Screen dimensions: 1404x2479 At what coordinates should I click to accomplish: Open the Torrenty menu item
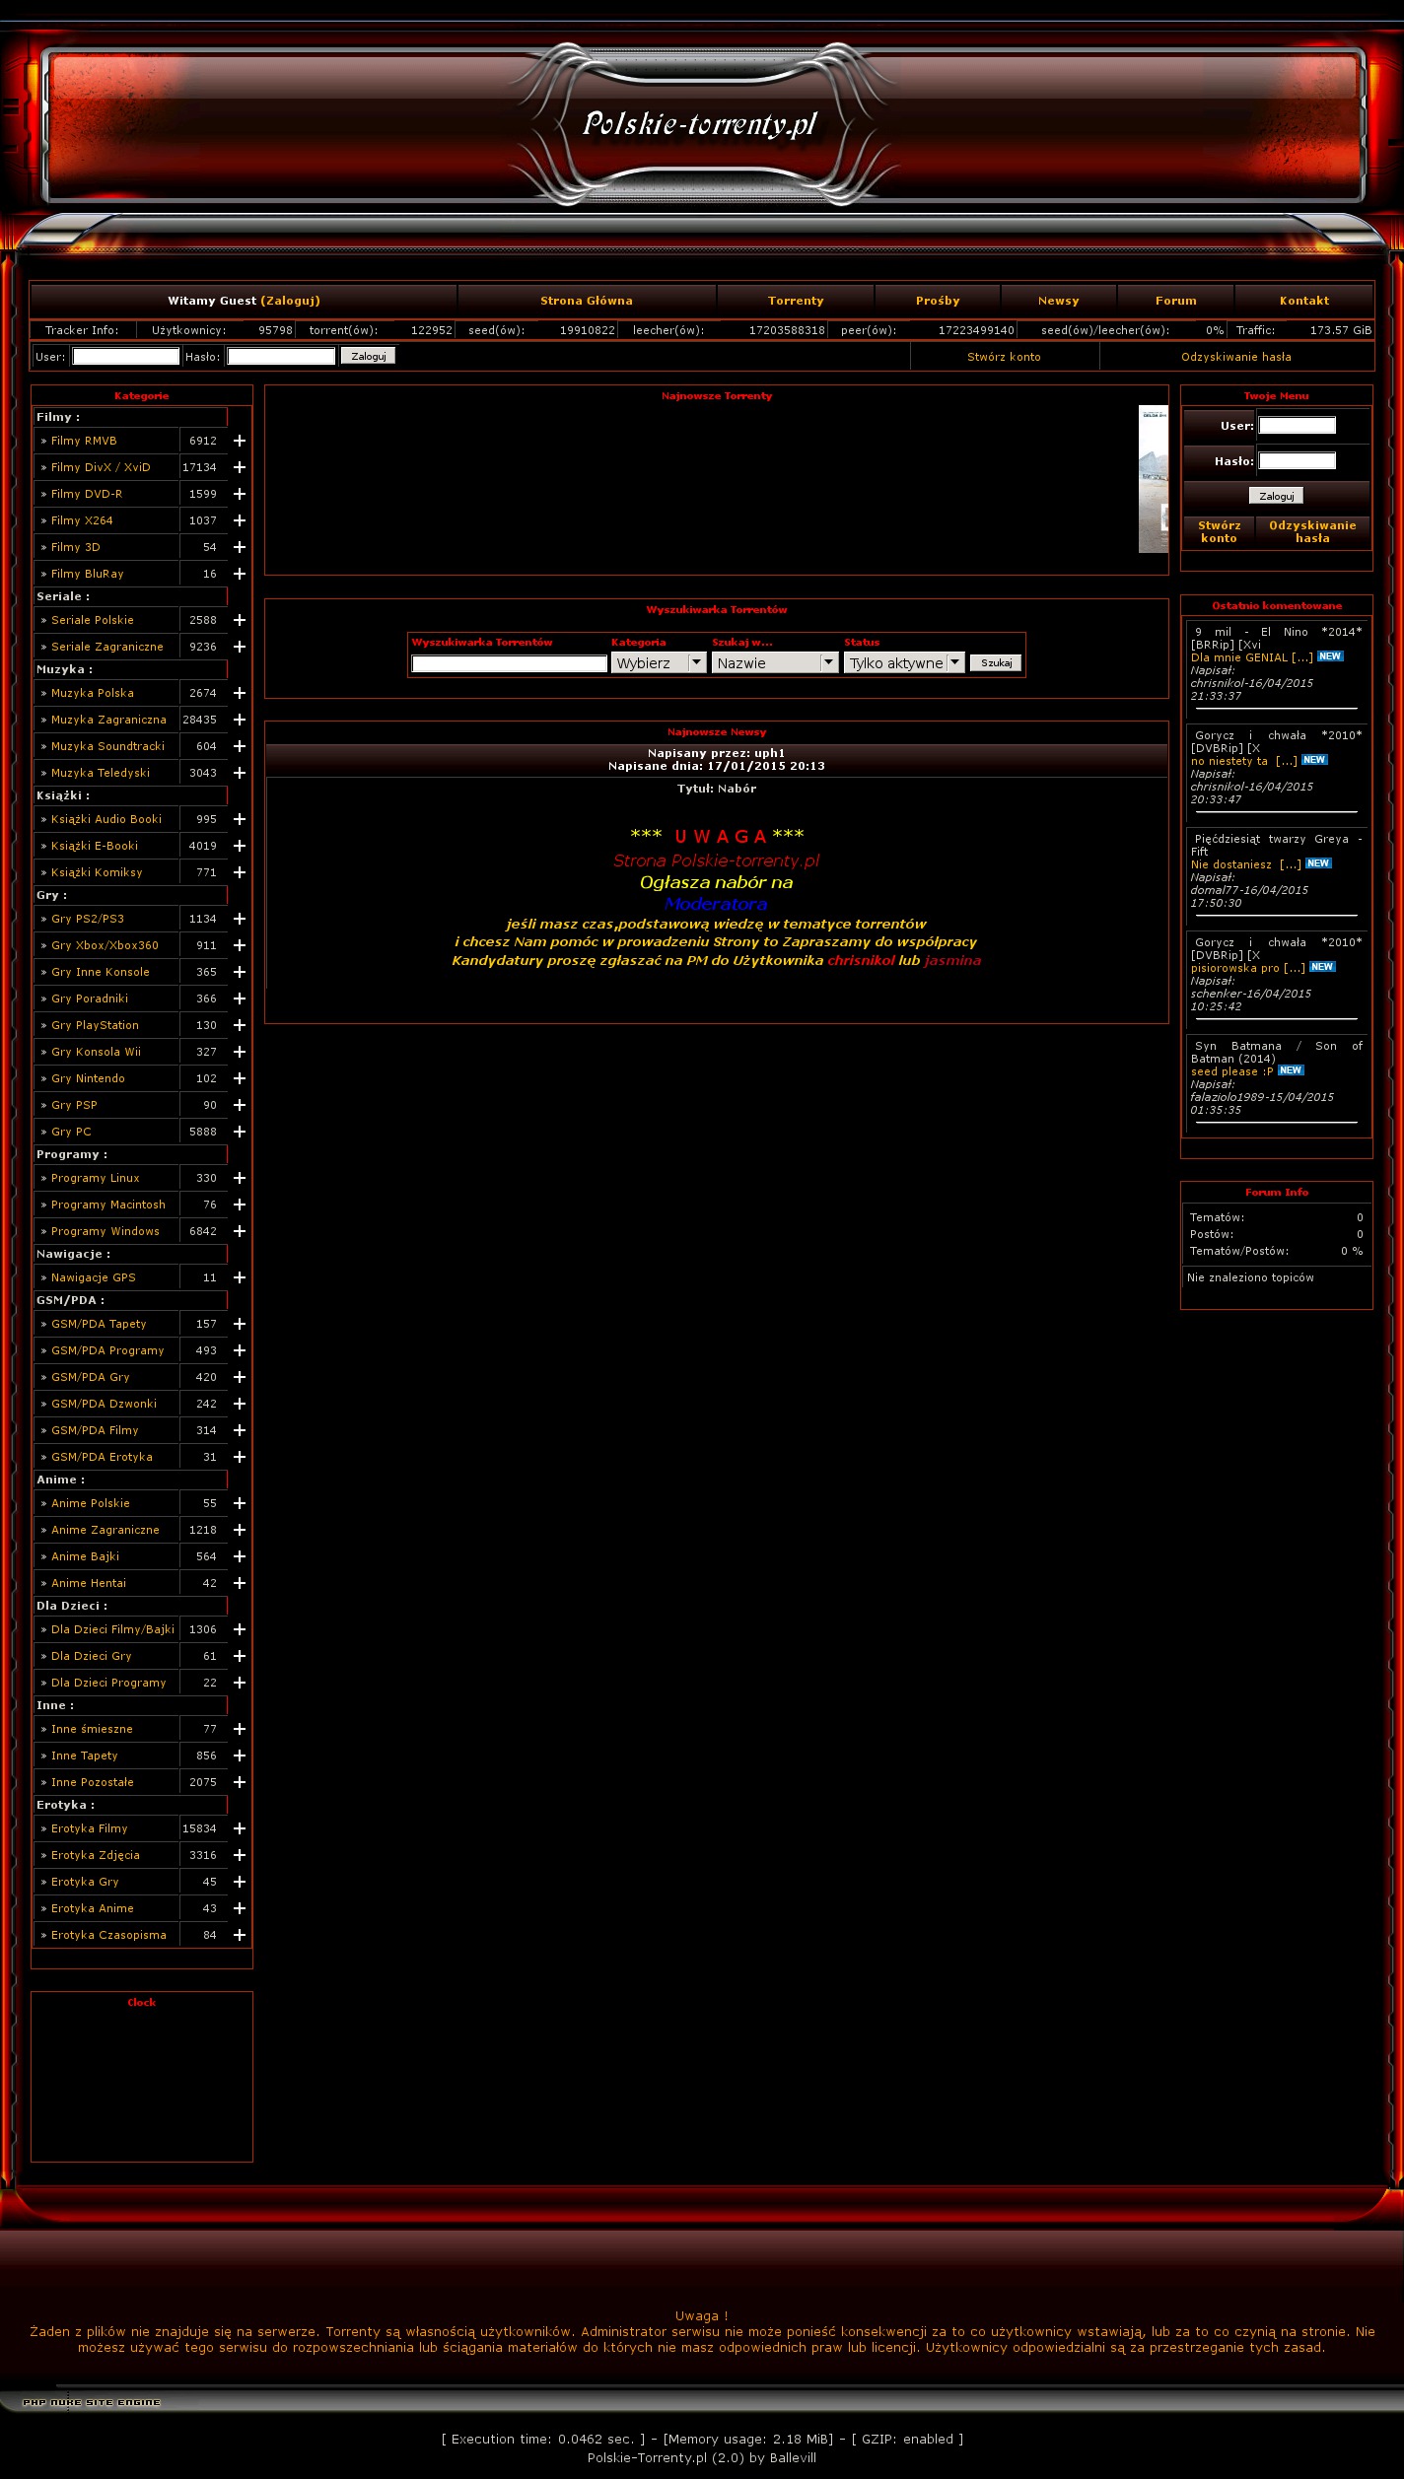pyautogui.click(x=796, y=301)
